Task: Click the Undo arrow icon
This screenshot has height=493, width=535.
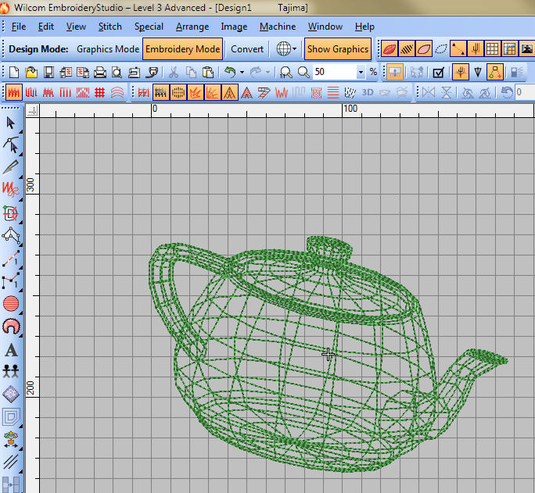Action: [x=229, y=72]
